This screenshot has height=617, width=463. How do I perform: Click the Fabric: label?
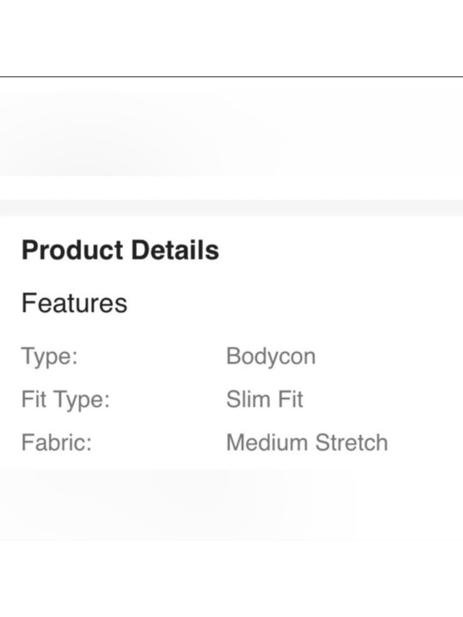pyautogui.click(x=56, y=442)
